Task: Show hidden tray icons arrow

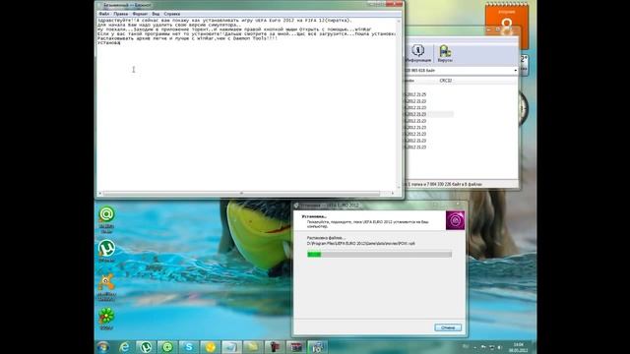Action: pos(474,347)
